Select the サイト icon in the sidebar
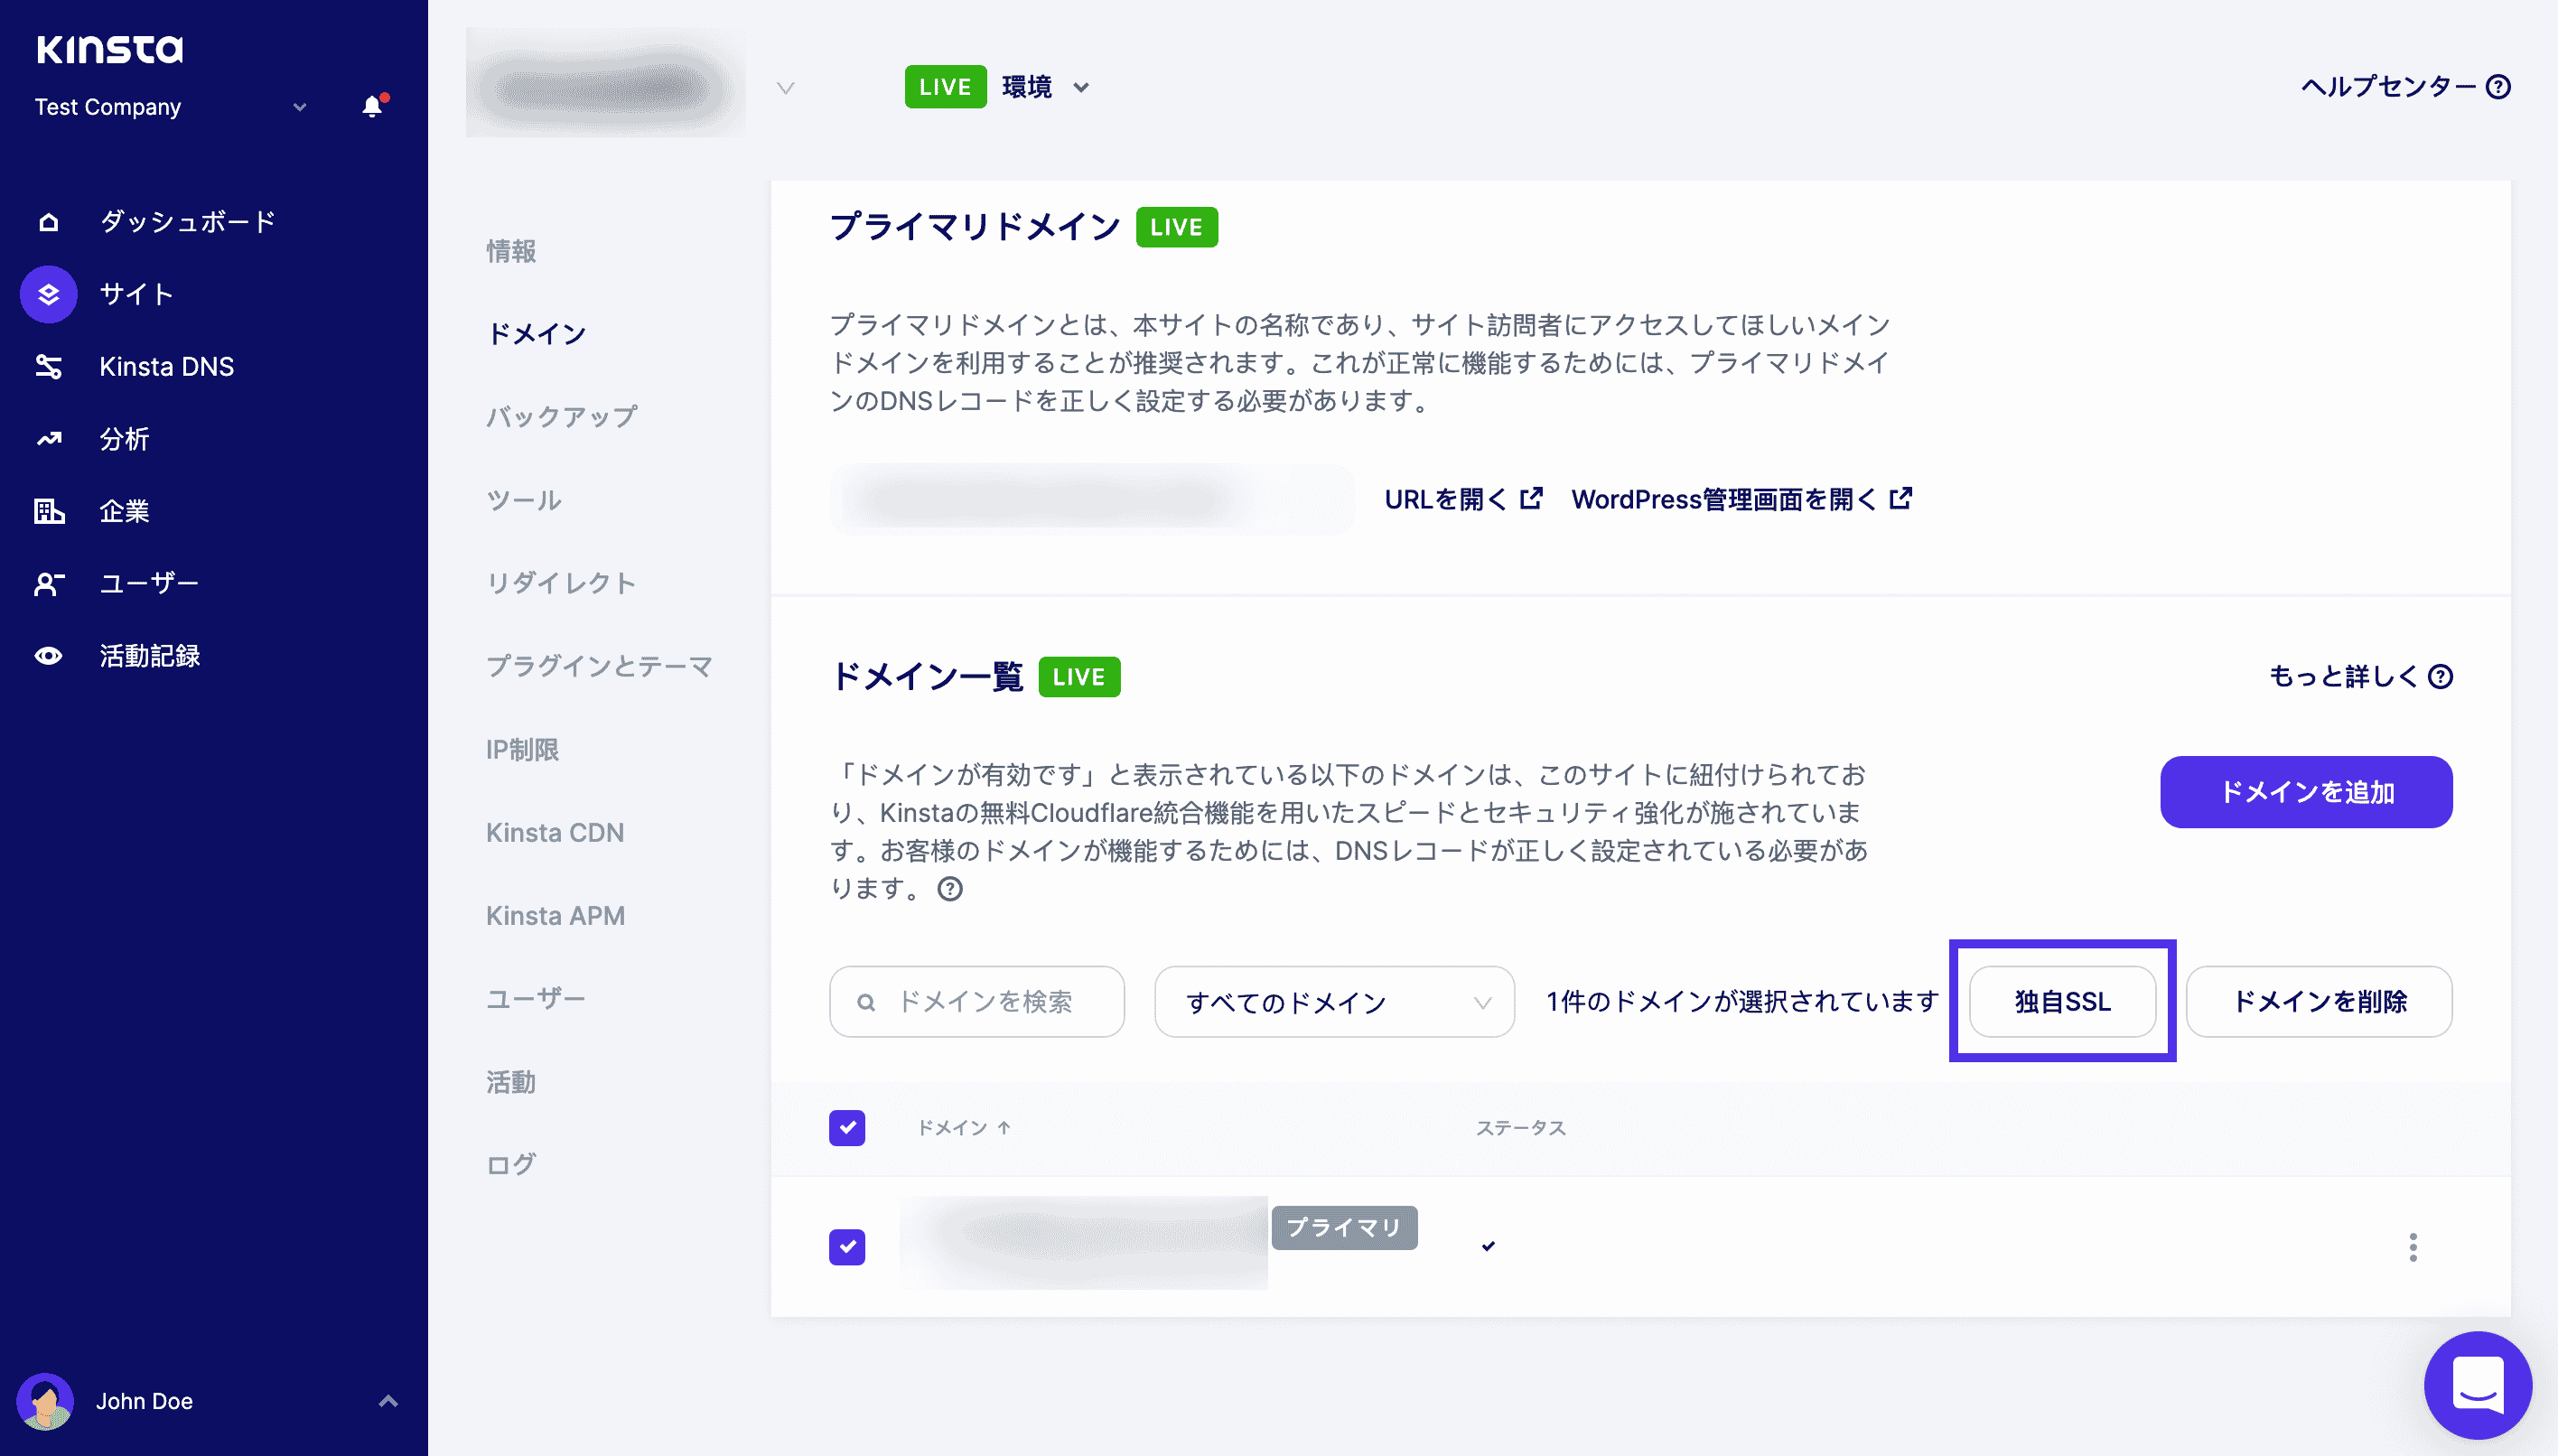This screenshot has width=2558, height=1456. pyautogui.click(x=48, y=294)
